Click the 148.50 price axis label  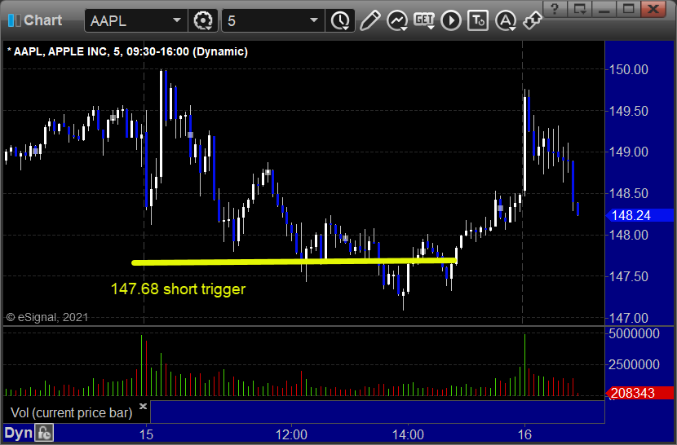628,193
